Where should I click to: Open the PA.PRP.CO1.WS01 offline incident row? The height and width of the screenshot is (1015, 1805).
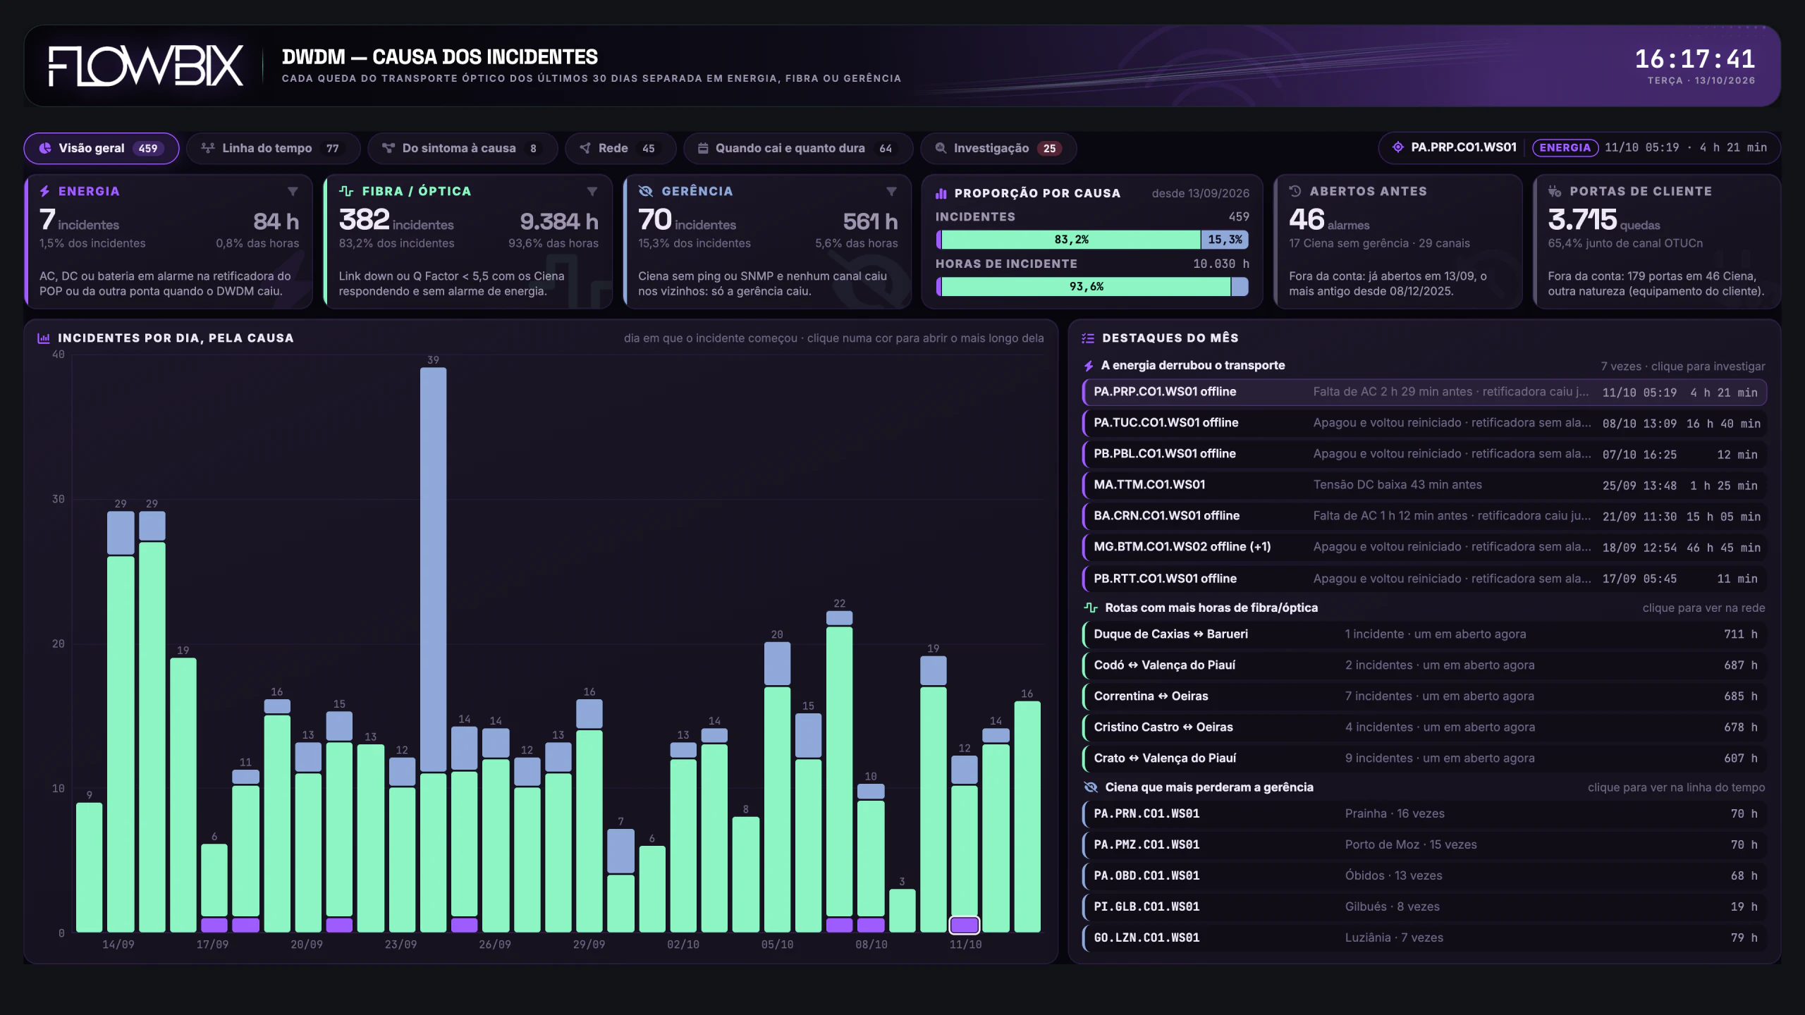pos(1425,392)
